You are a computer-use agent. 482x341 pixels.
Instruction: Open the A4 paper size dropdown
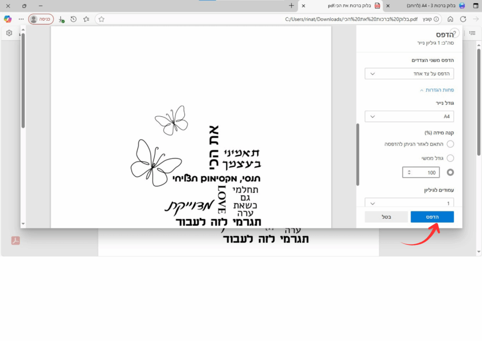click(x=409, y=116)
